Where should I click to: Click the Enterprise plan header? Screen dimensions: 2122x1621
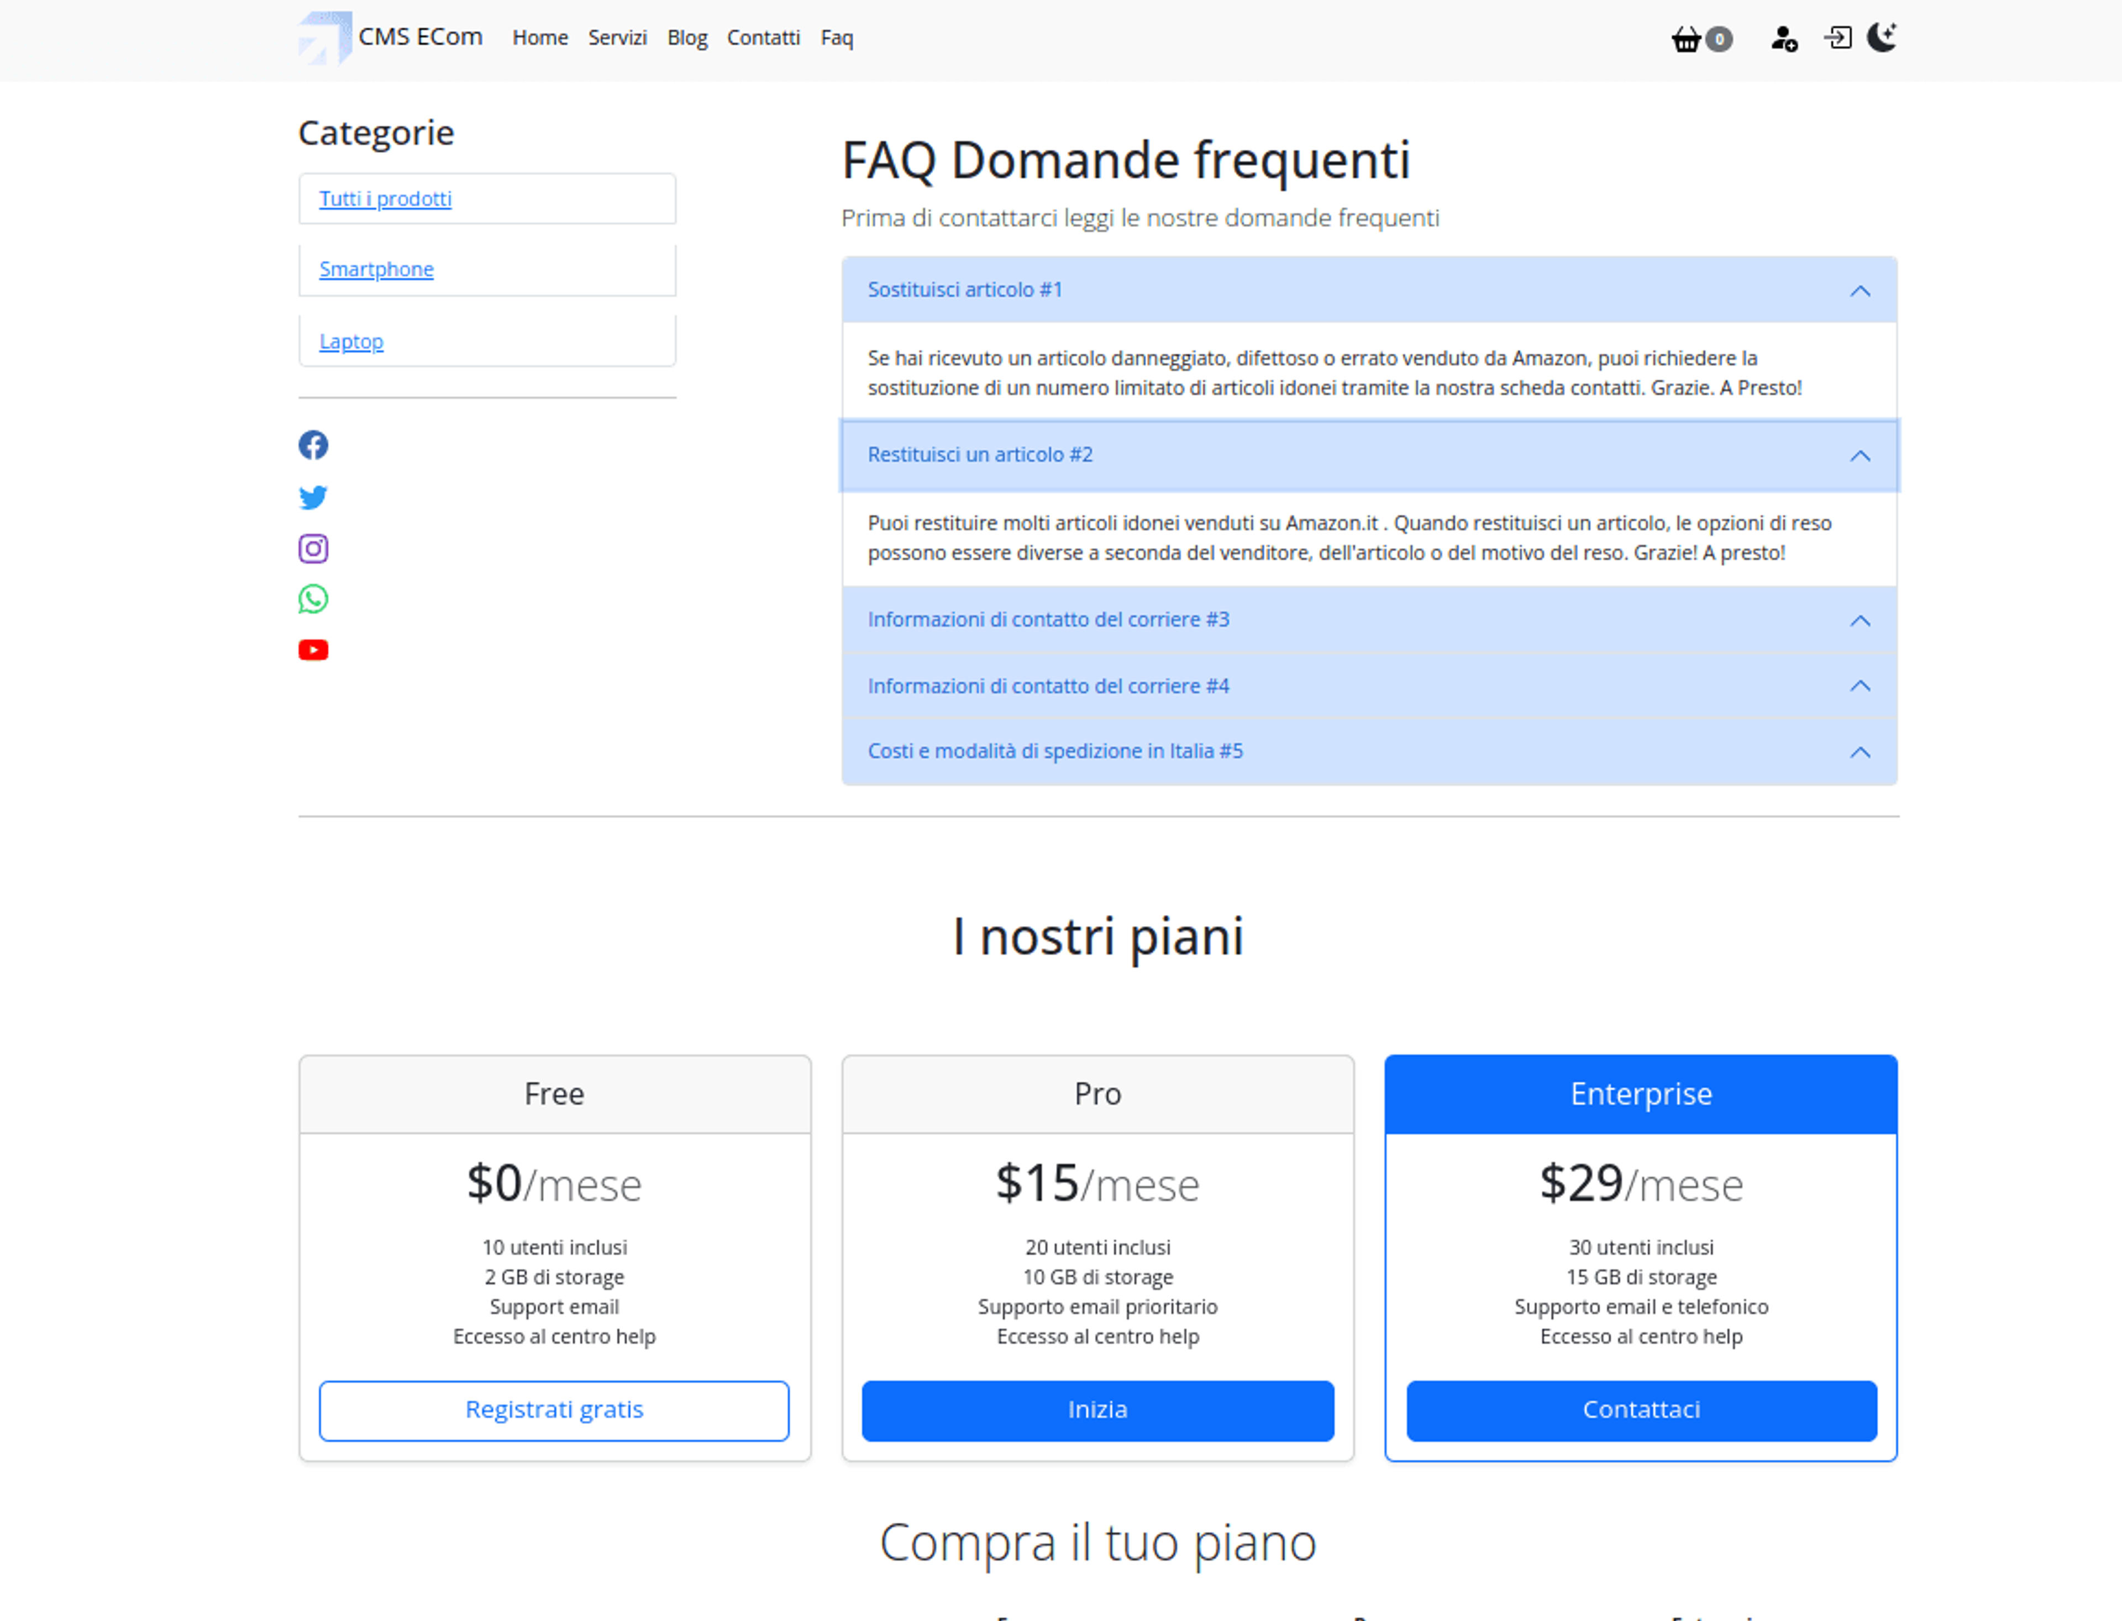[x=1641, y=1094]
